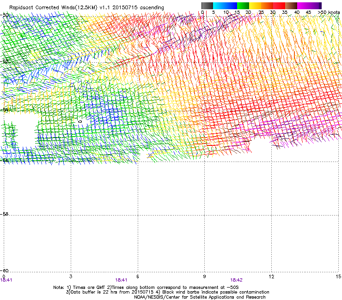
Task: Select the '-58' latitude axis label
Action: point(4,214)
